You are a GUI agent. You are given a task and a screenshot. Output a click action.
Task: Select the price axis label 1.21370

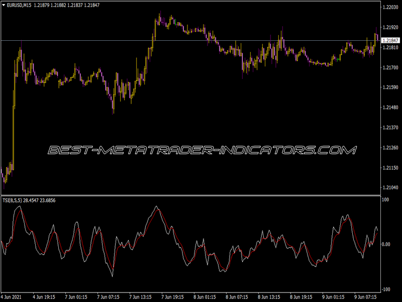pos(390,128)
